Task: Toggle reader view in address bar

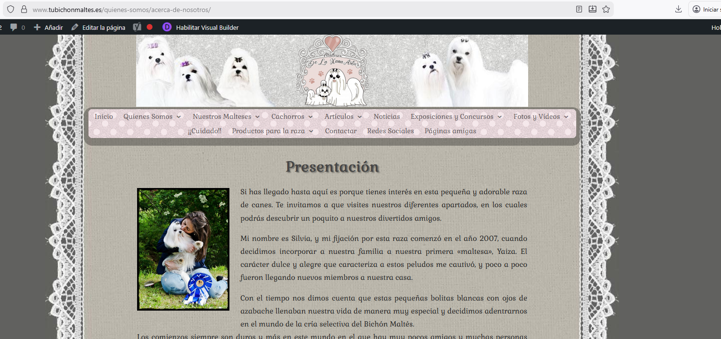Action: 579,9
